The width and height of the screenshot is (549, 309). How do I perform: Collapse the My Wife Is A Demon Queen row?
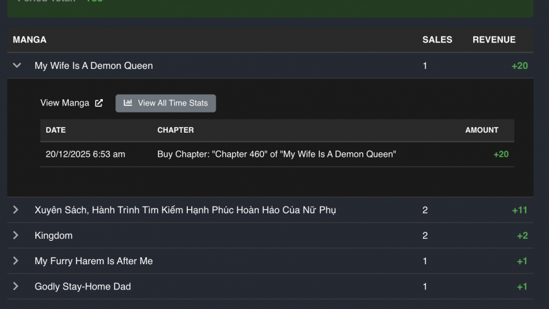pos(17,65)
